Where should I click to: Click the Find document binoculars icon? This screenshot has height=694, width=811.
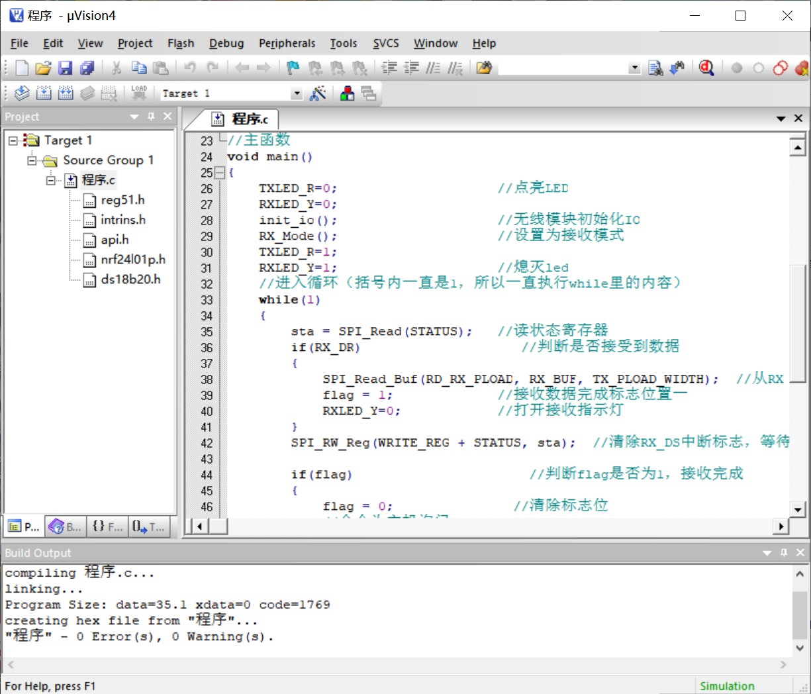tap(655, 68)
